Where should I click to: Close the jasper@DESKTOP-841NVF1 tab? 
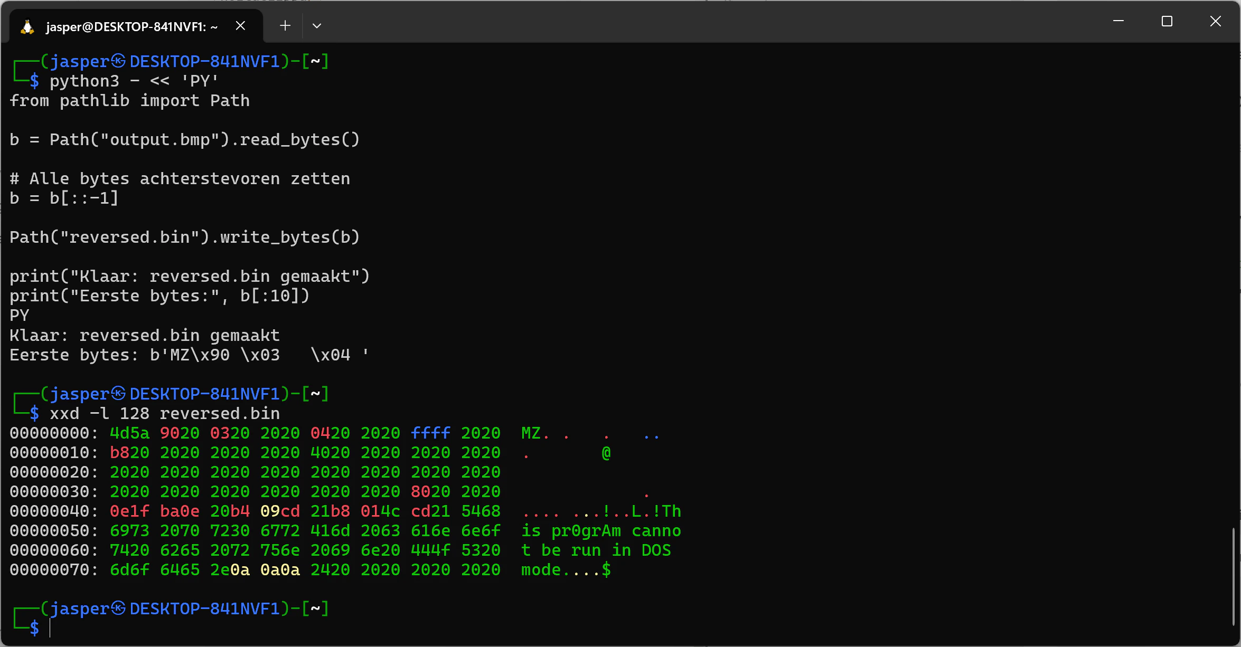point(240,25)
